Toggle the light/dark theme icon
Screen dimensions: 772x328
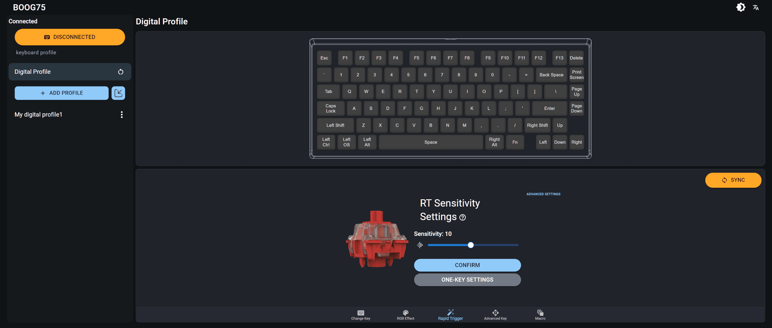click(x=741, y=7)
